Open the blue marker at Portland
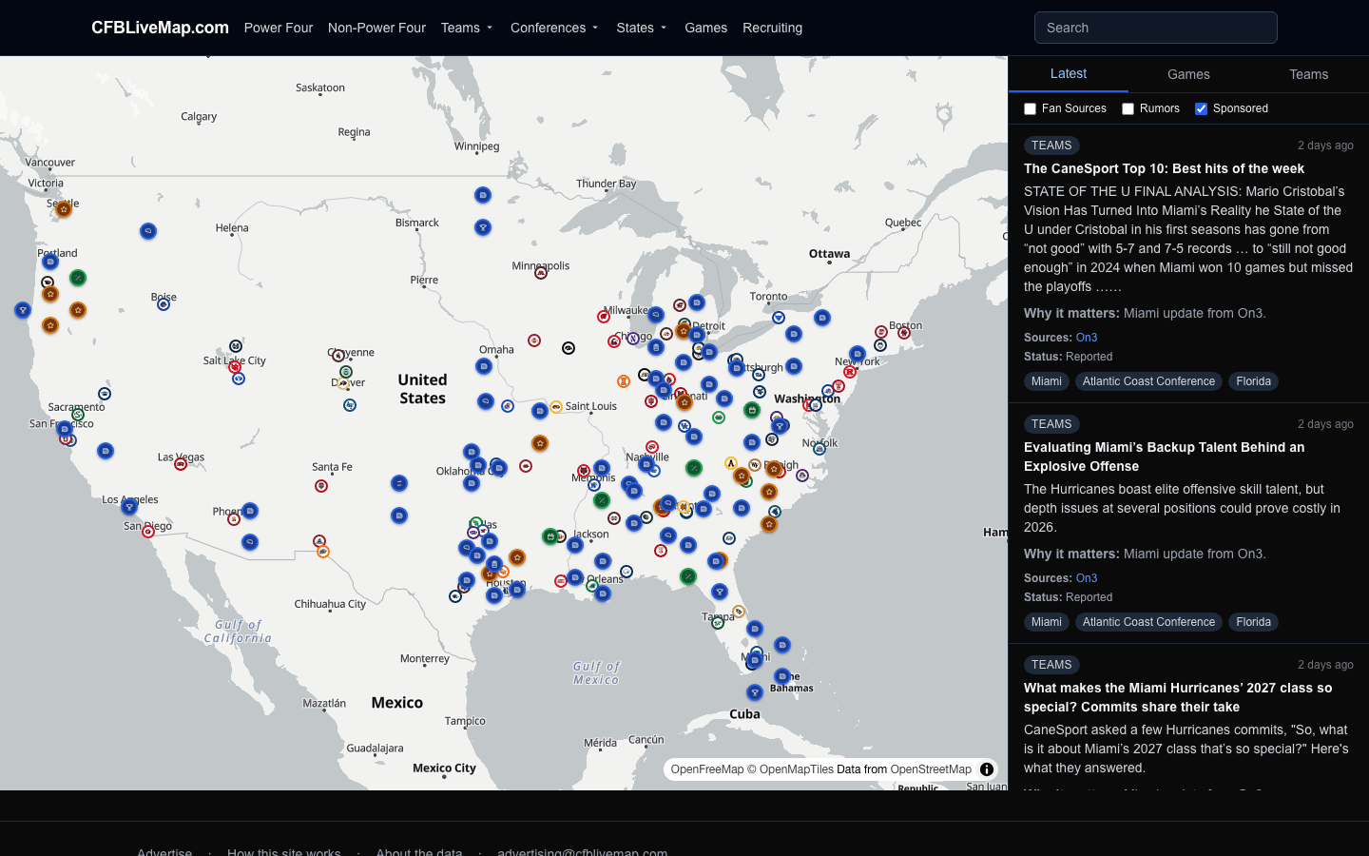The height and width of the screenshot is (856, 1369). click(50, 262)
